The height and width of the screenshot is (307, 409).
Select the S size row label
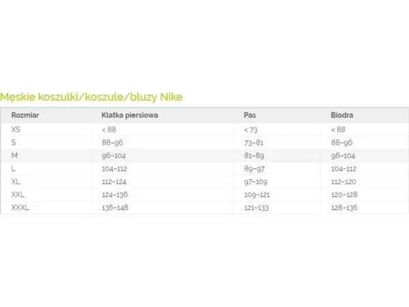[x=14, y=143]
